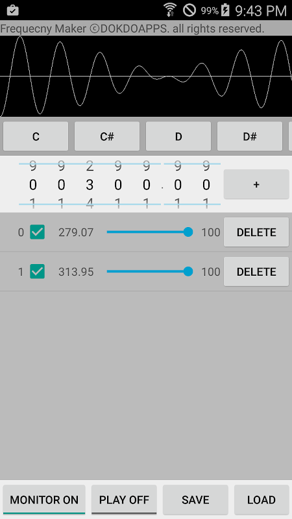Viewport: 292px width, 519px height.
Task: Tap the Wi-Fi status icon
Action: [x=170, y=10]
